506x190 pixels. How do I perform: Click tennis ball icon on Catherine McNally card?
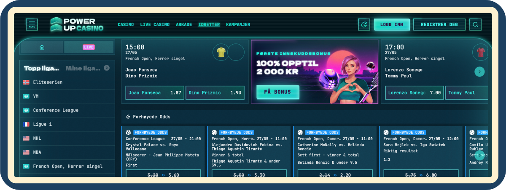[x=300, y=132]
